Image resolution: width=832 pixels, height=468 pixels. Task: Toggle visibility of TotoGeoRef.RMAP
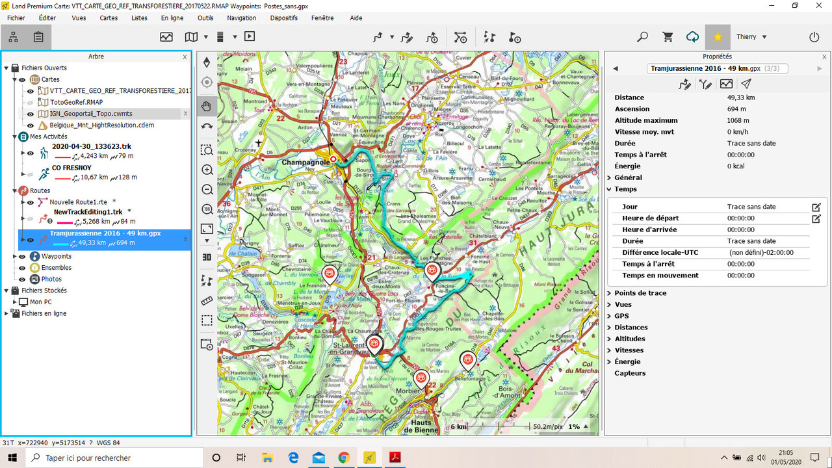[30, 102]
